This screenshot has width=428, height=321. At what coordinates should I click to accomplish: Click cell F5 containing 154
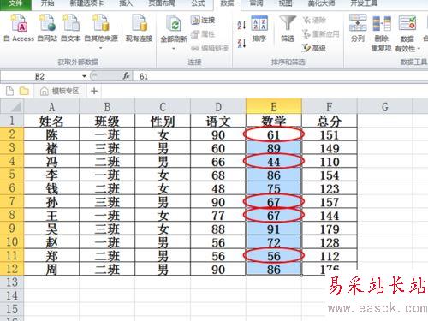coord(330,175)
